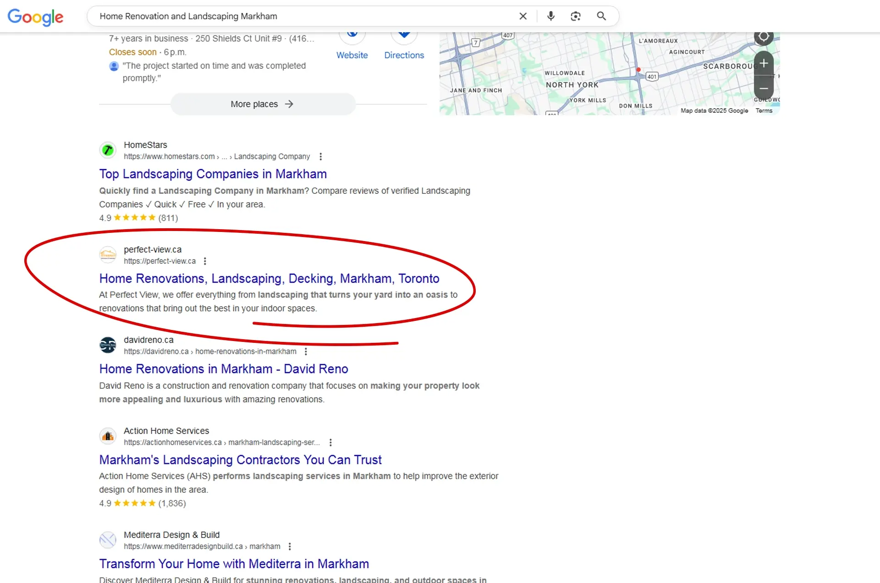Image resolution: width=880 pixels, height=583 pixels.
Task: Open Home Renovations in Markham - David Reno
Action: click(224, 368)
